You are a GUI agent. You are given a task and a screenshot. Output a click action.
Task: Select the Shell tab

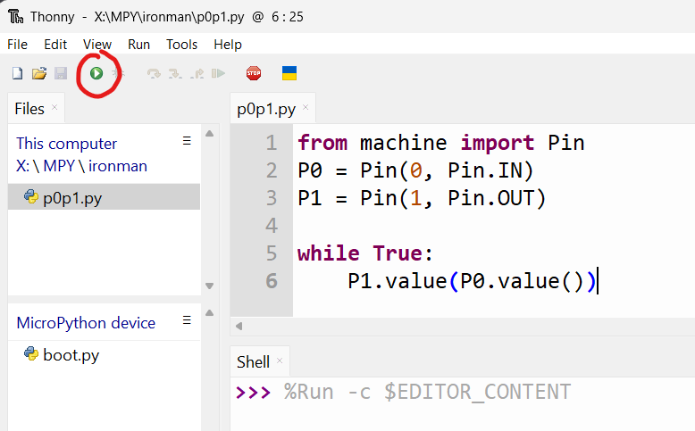click(x=253, y=361)
